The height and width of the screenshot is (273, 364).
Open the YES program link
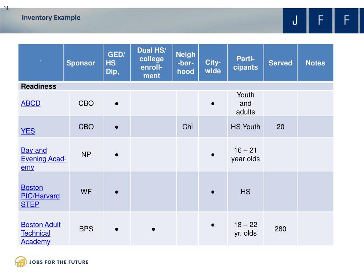[28, 131]
